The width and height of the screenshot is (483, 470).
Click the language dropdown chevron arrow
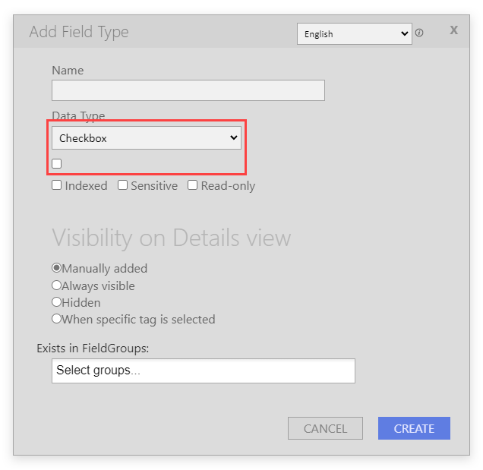405,33
